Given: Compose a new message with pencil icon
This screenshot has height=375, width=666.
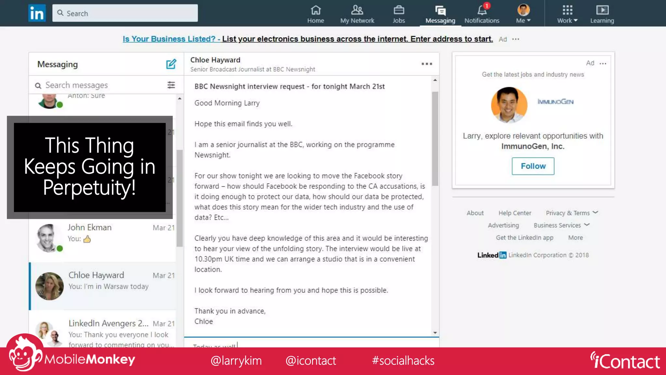Looking at the screenshot, I should [171, 64].
